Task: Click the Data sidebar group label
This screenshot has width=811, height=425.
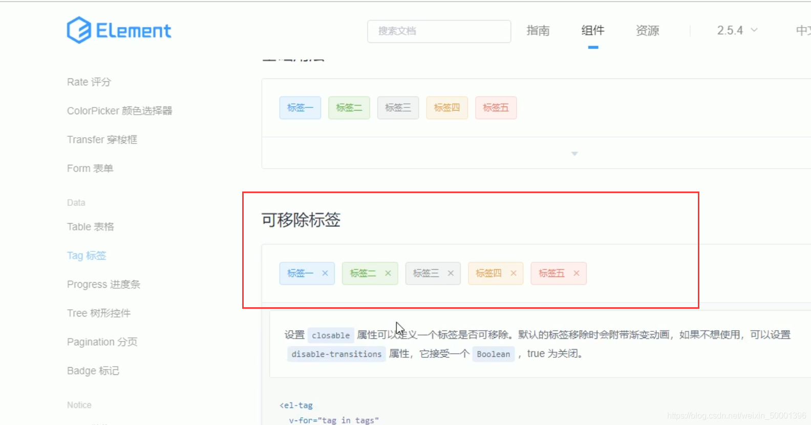Action: tap(76, 203)
